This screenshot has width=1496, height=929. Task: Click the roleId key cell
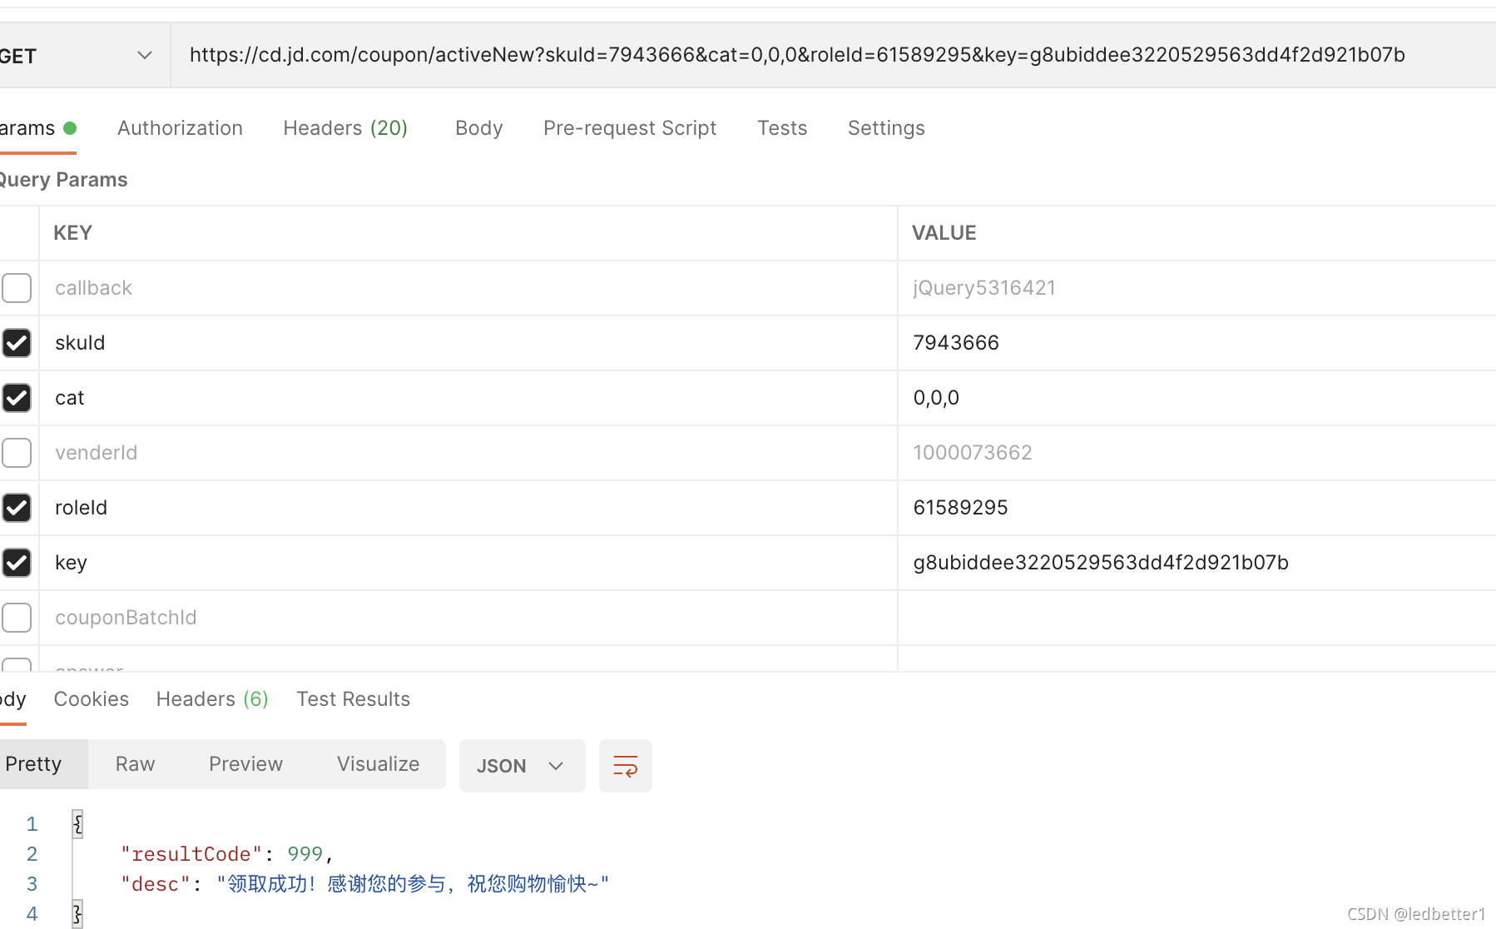point(468,508)
